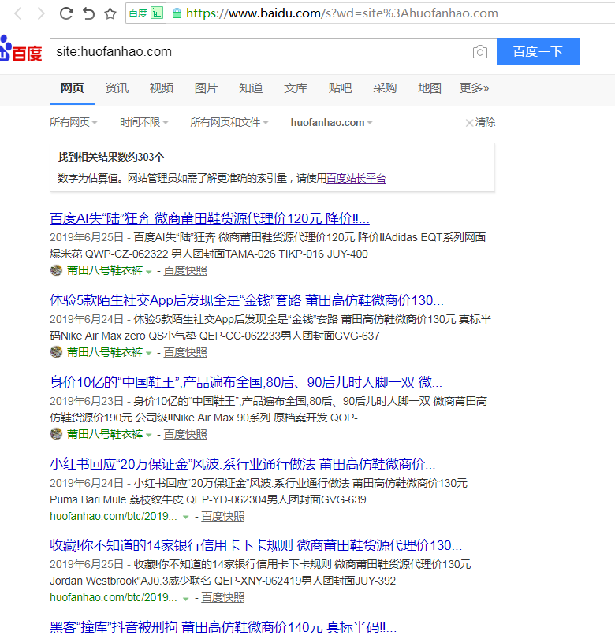Open the 百度站长平台 link
This screenshot has height=635, width=615.
[x=356, y=178]
